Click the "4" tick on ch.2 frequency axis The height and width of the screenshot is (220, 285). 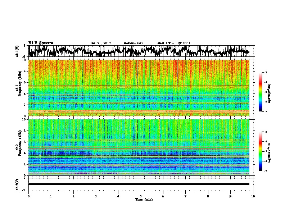click(25, 153)
